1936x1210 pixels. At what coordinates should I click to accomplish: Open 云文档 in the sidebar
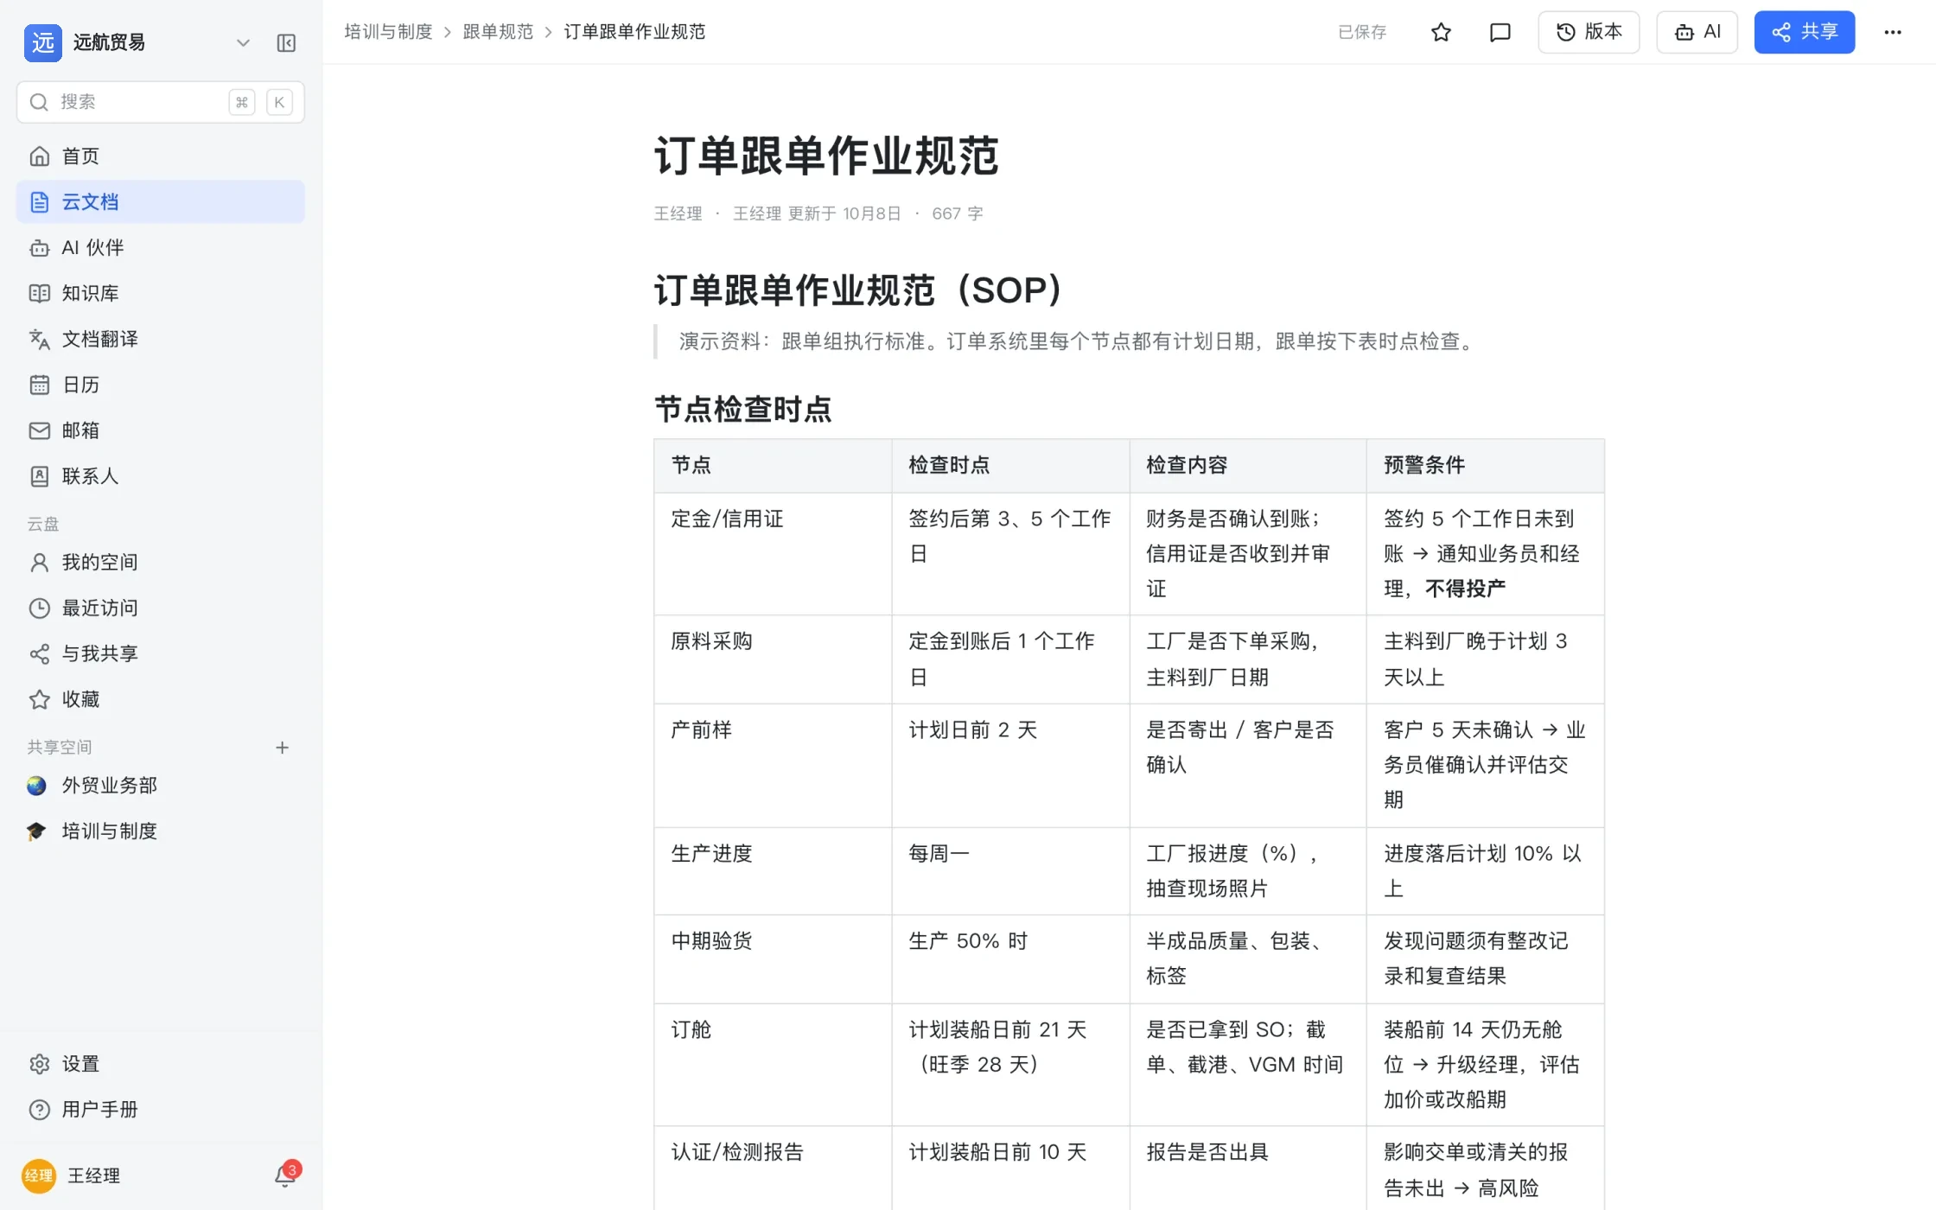pos(161,202)
